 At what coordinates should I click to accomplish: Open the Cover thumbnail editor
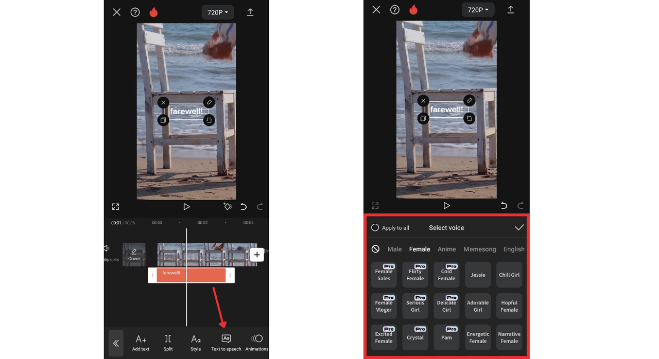click(x=134, y=255)
